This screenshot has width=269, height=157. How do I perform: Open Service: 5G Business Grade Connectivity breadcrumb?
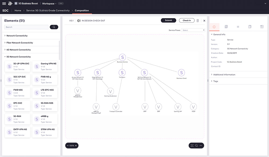pyautogui.click(x=48, y=10)
